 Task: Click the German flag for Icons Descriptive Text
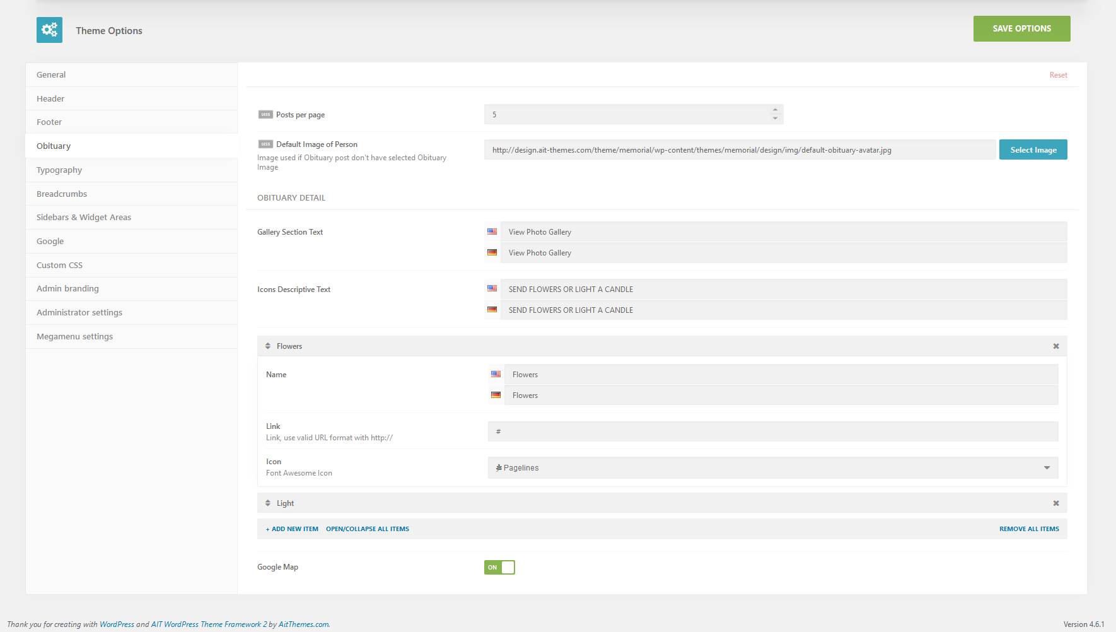[492, 310]
